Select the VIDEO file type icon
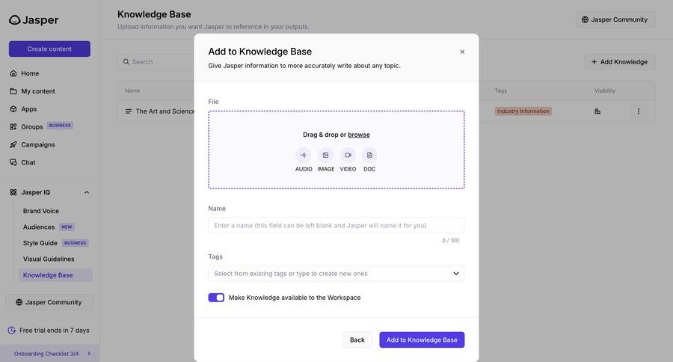 pos(348,155)
